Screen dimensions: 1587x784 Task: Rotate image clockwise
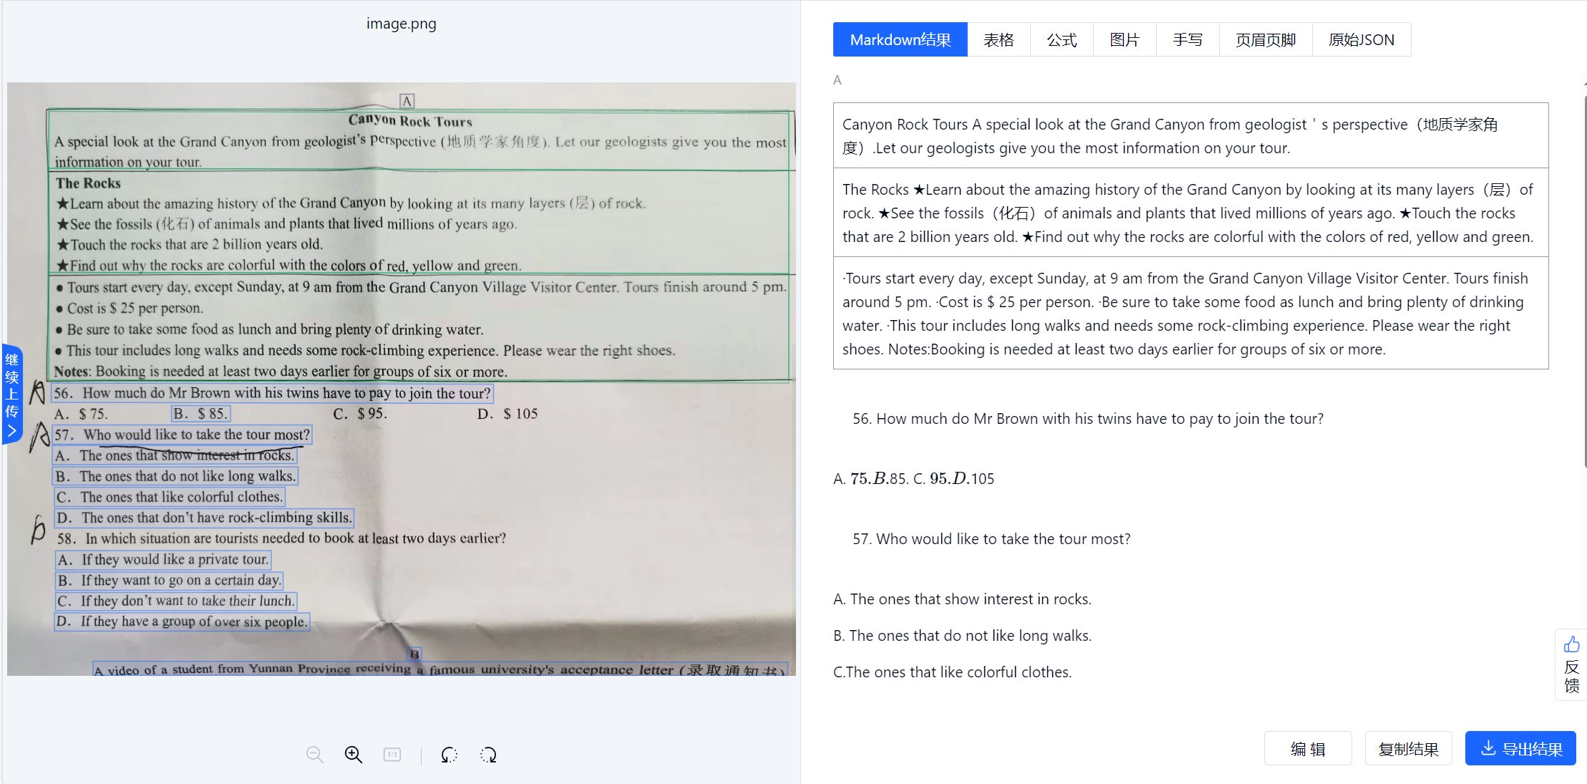coord(488,755)
